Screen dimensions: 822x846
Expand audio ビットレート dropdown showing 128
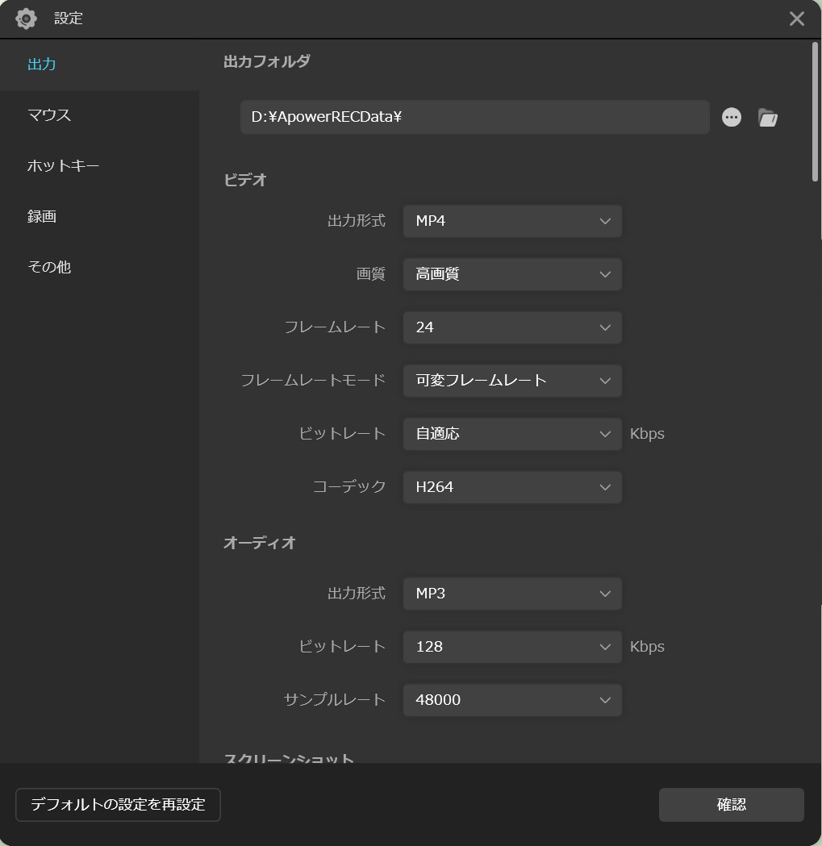pos(512,647)
